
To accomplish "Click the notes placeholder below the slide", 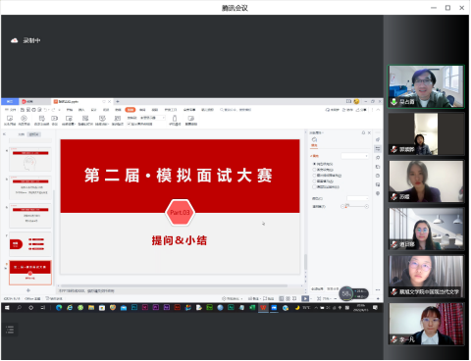I will [86, 290].
